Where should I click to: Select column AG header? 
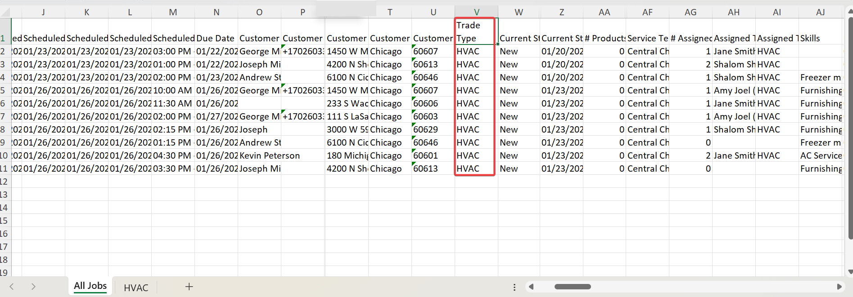691,12
